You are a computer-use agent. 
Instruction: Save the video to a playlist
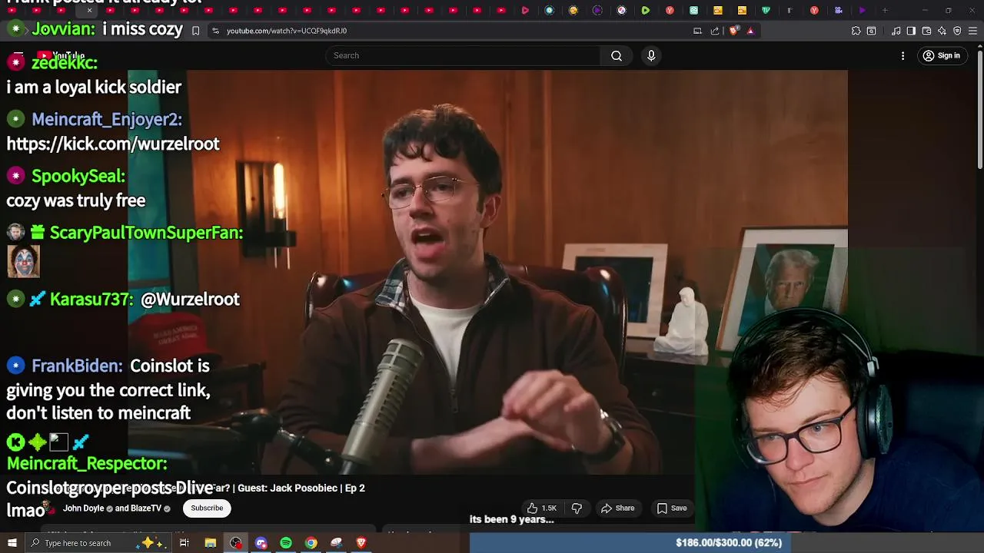[x=672, y=508]
